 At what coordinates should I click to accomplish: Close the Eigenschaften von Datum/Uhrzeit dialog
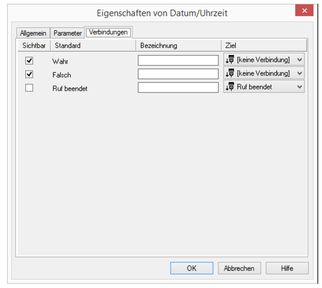(304, 10)
